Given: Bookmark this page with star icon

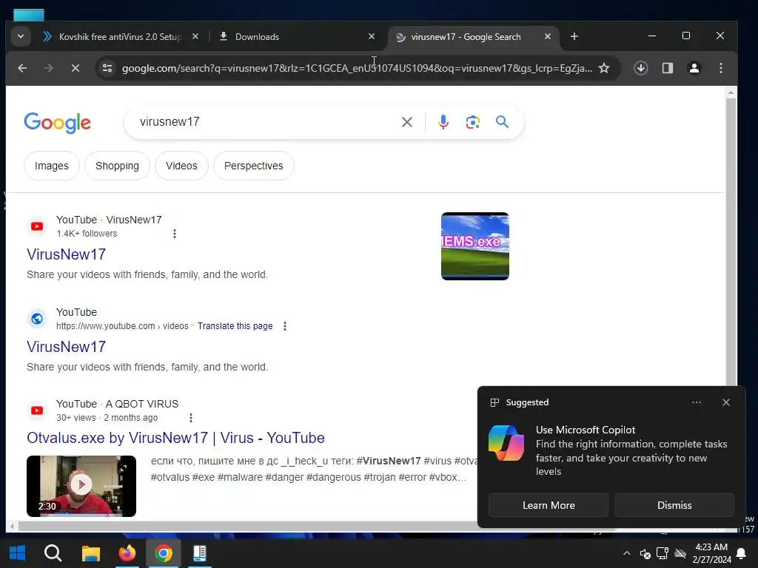Looking at the screenshot, I should [604, 68].
